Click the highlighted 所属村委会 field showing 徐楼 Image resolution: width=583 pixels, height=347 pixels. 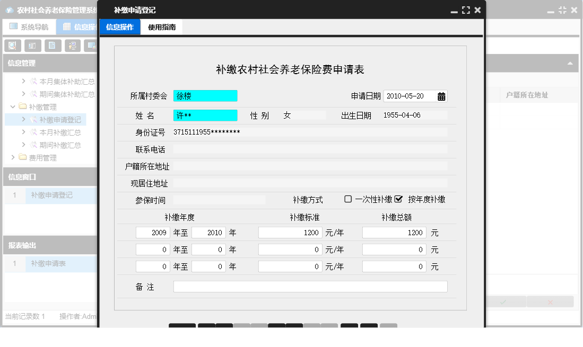(205, 96)
